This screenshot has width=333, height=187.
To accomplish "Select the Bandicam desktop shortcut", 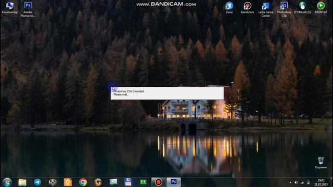I will (248, 8).
